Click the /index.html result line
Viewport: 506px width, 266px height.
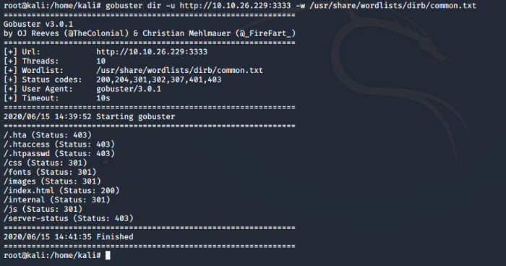(61, 190)
